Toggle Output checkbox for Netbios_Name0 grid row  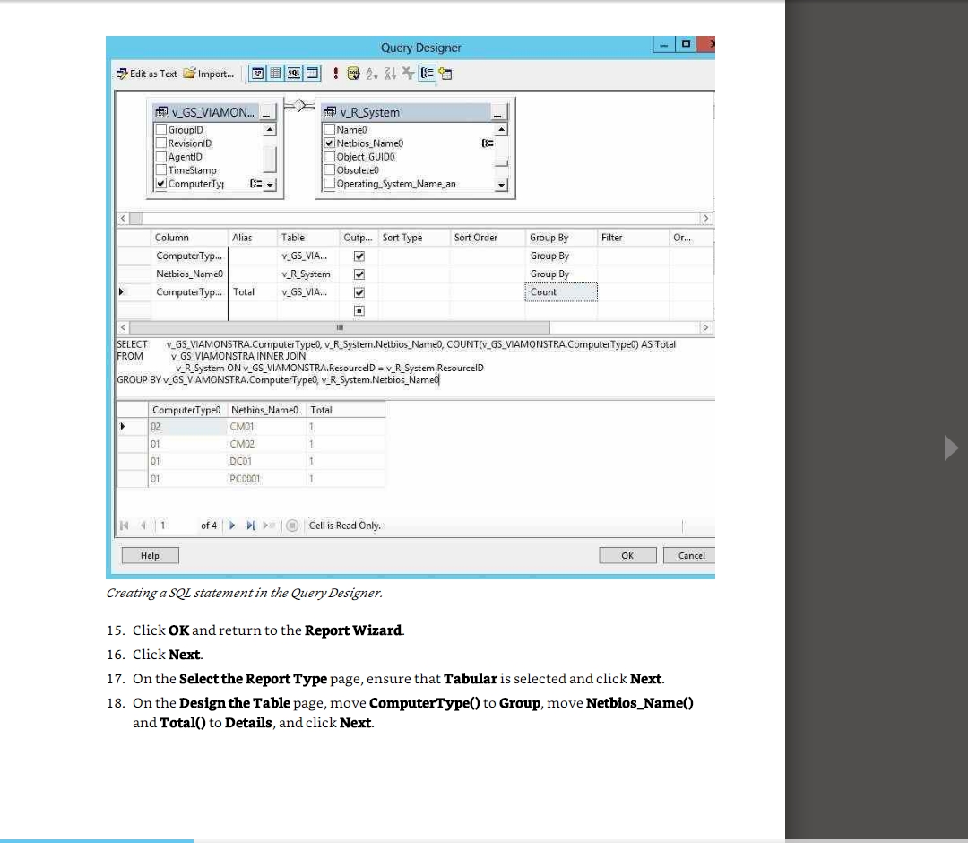359,274
